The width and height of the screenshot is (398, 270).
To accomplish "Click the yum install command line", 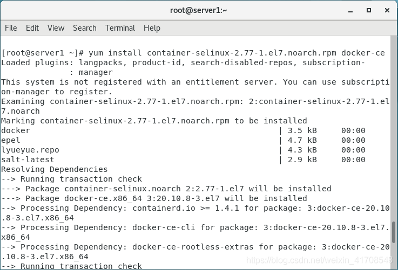I will coord(193,53).
